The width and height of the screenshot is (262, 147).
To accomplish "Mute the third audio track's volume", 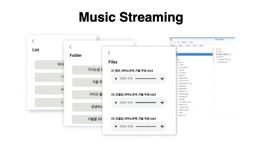I will [162, 127].
